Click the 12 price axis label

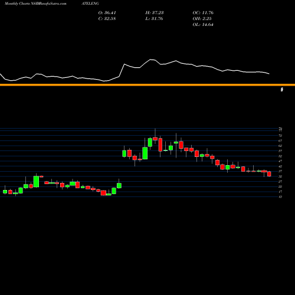click(280, 197)
